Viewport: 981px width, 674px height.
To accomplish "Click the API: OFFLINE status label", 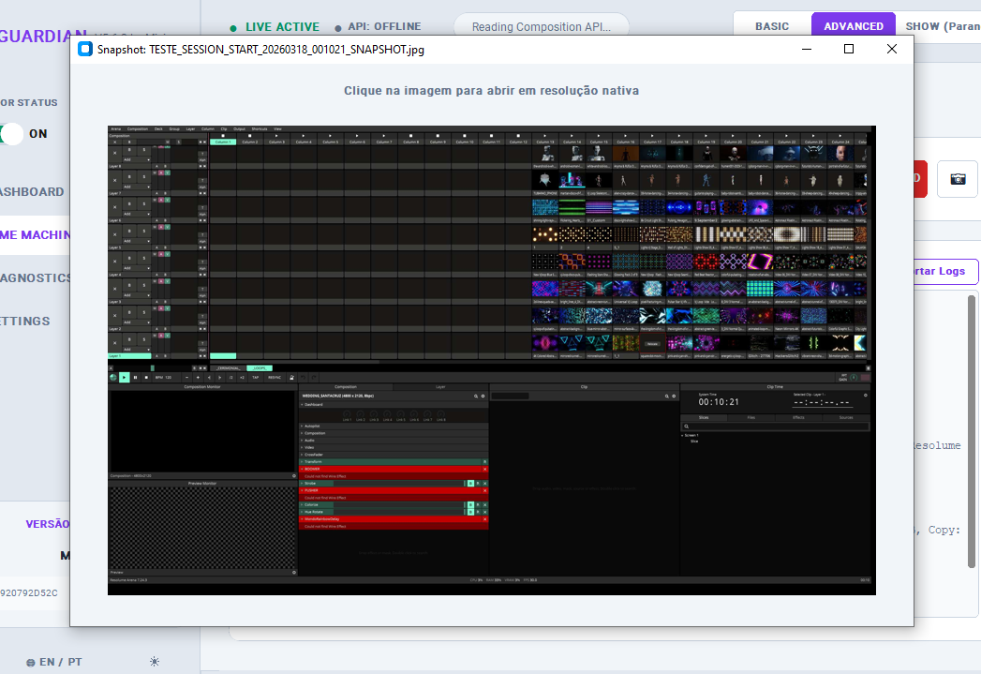I will [378, 27].
